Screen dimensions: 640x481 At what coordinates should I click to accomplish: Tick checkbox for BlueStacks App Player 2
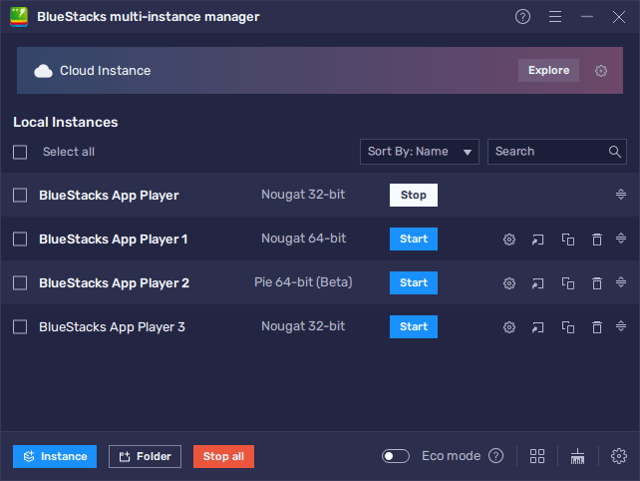20,283
